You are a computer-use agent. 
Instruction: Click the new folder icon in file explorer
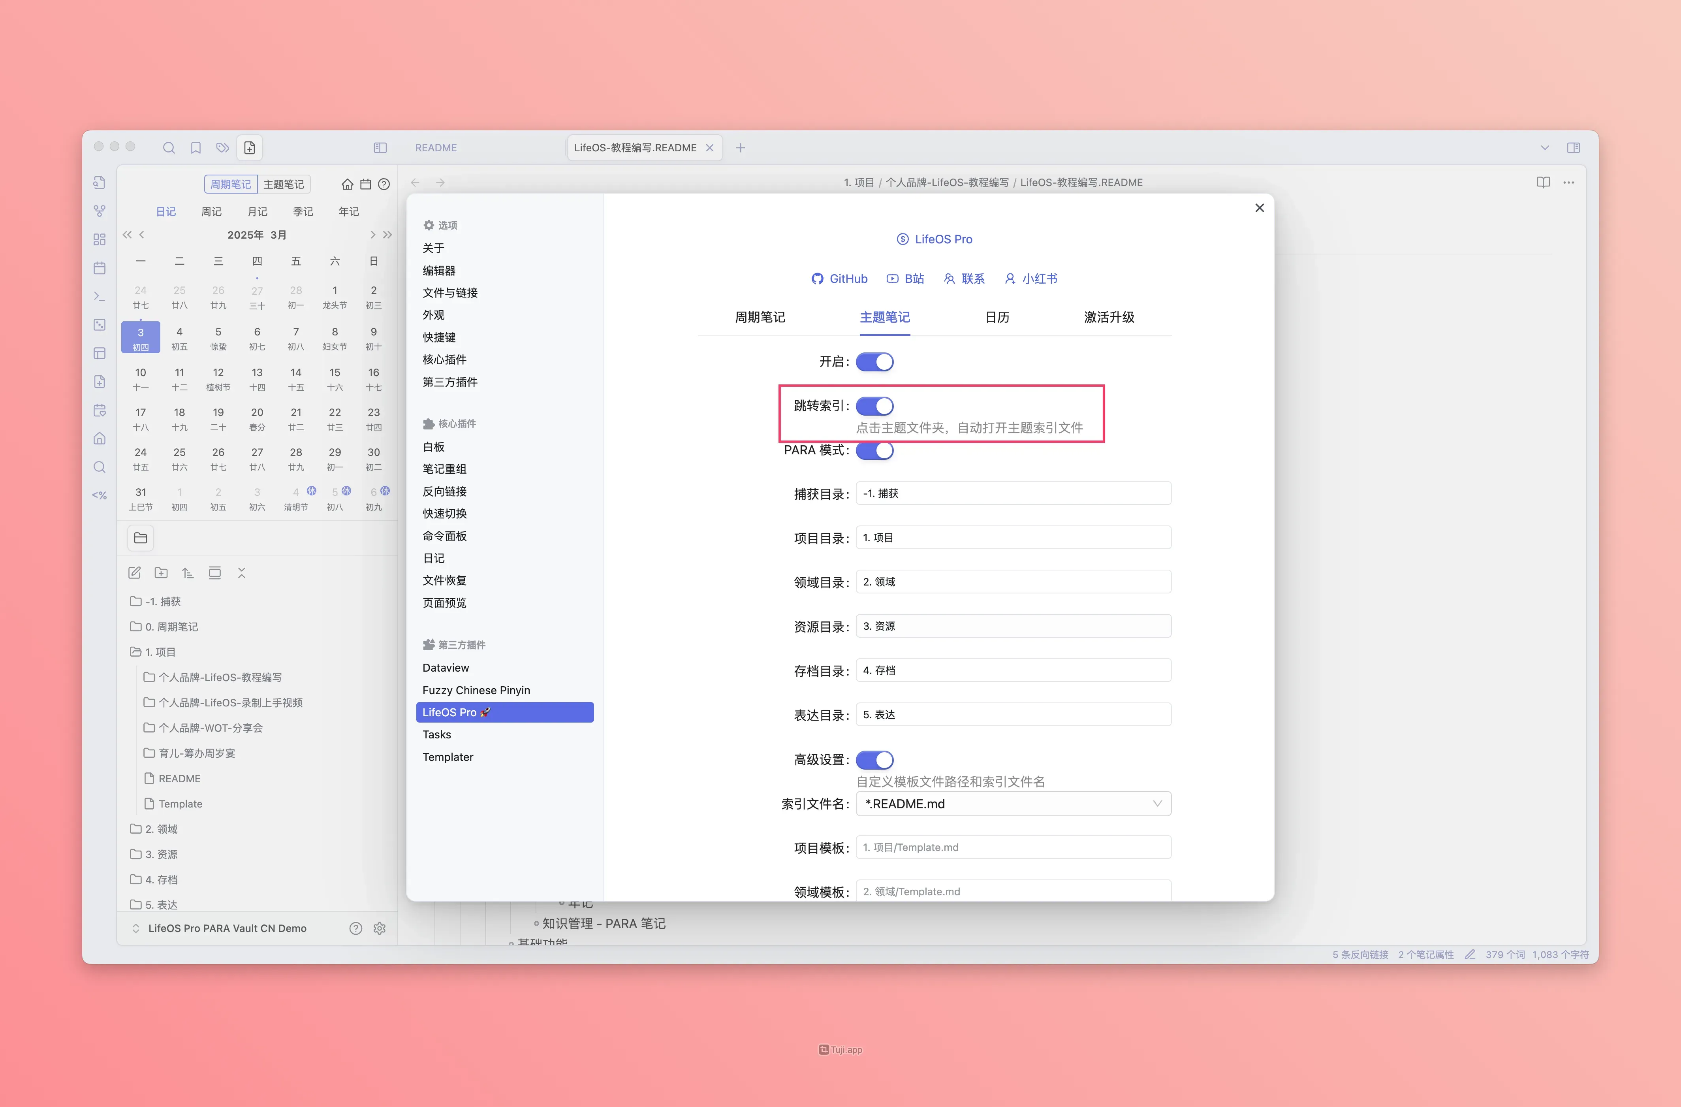(161, 573)
